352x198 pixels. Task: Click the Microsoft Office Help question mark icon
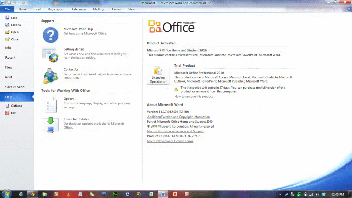pos(51,35)
